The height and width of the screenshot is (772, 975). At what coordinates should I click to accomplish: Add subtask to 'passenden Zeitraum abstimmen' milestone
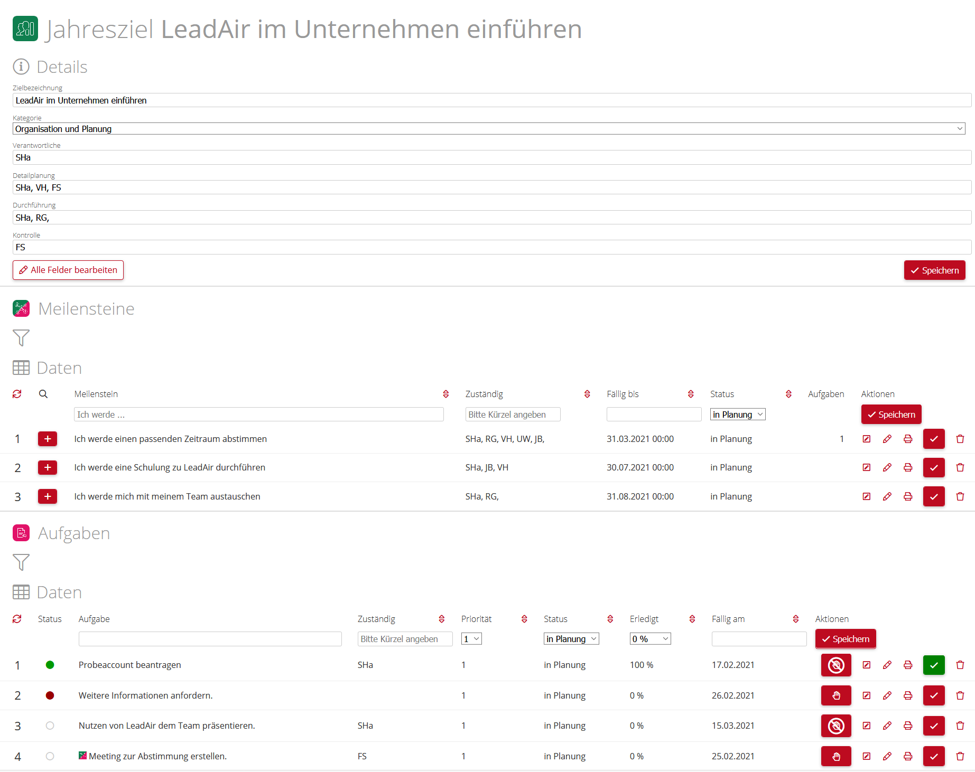tap(48, 439)
